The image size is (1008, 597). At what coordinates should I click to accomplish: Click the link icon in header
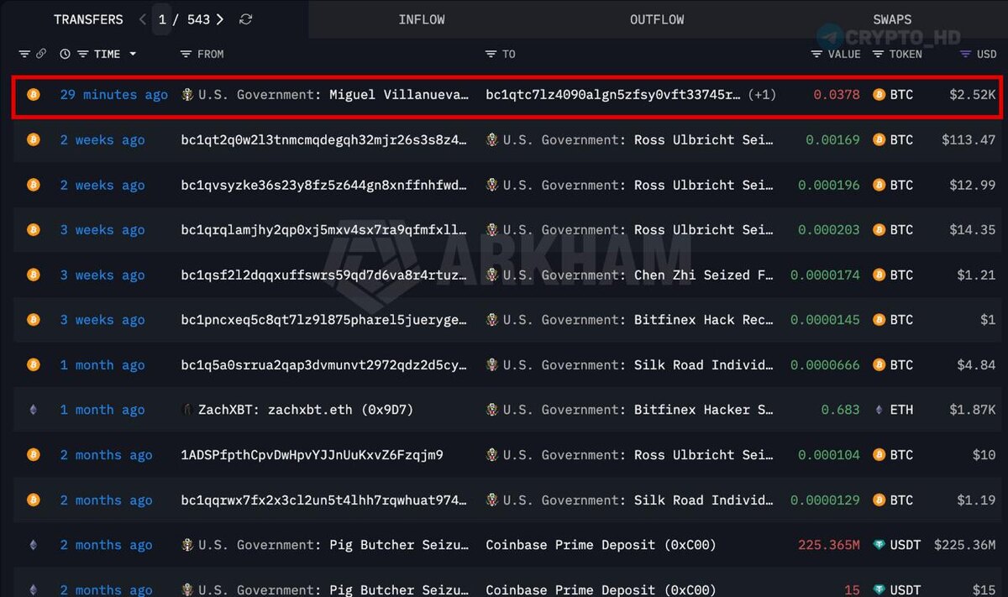coord(40,54)
